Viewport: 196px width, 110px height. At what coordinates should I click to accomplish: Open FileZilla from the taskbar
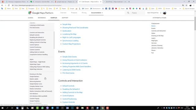click(87, 108)
